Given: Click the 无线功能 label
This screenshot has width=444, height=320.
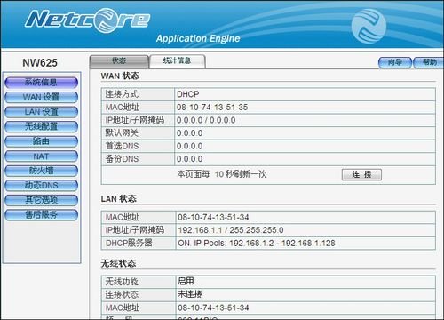Looking at the screenshot, I should click(x=122, y=282).
